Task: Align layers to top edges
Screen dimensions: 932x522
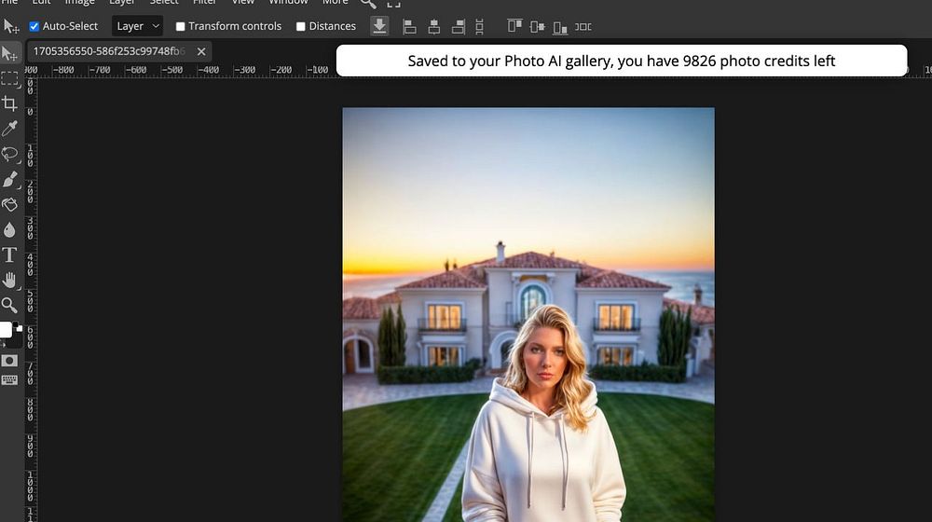Action: coord(514,26)
